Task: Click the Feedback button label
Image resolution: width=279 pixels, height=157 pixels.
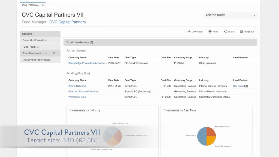Action: coord(249,32)
